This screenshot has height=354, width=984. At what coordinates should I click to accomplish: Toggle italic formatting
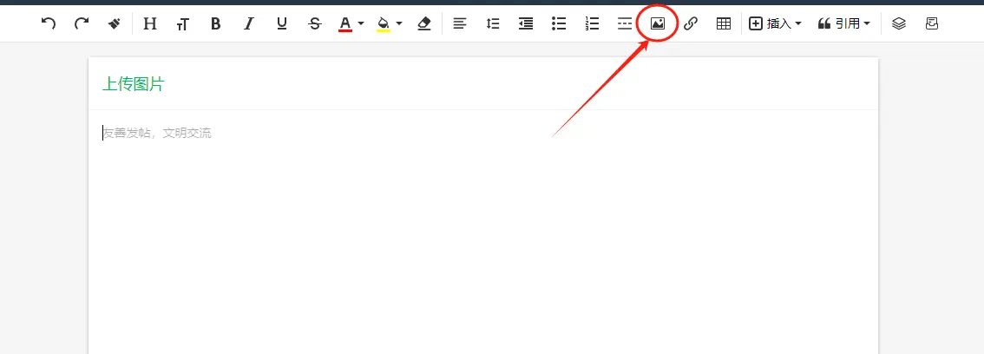click(x=249, y=23)
